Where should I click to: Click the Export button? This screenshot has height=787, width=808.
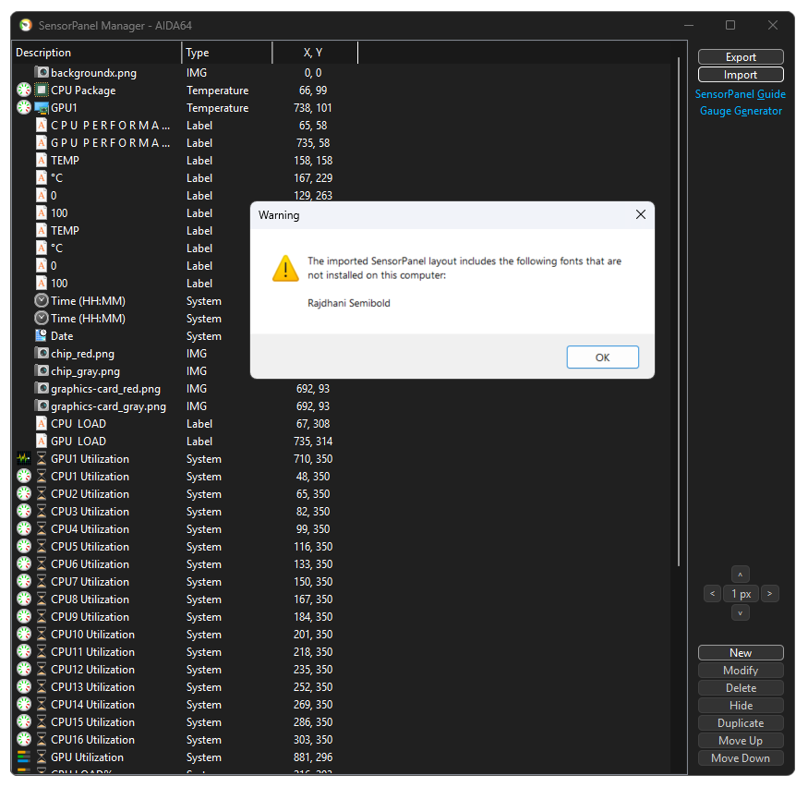tap(741, 57)
